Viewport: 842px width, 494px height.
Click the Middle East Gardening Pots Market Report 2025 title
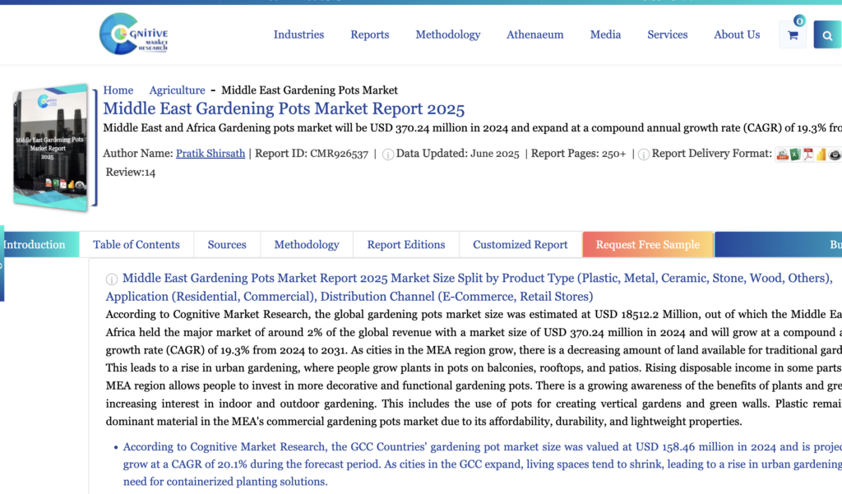tap(284, 108)
